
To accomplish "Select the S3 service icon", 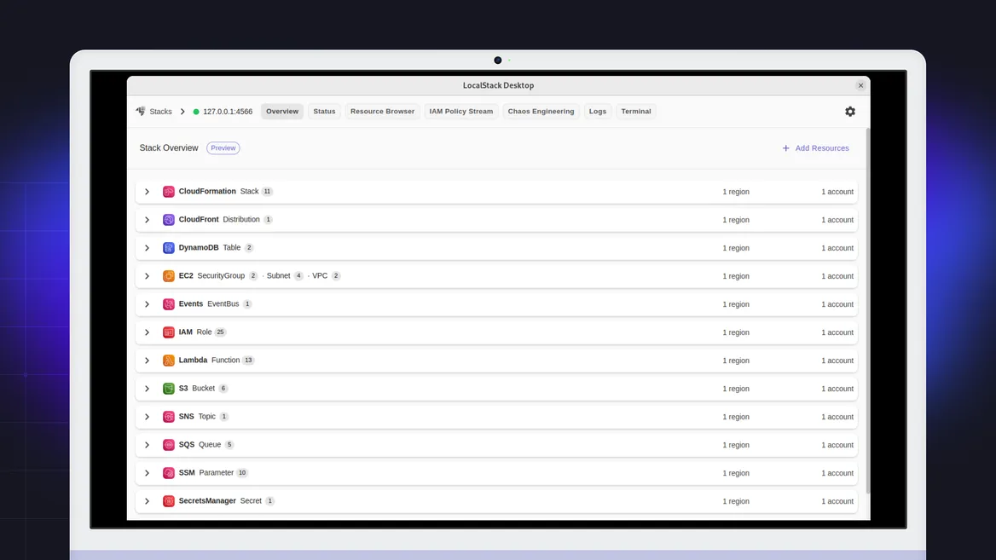I will [x=168, y=388].
